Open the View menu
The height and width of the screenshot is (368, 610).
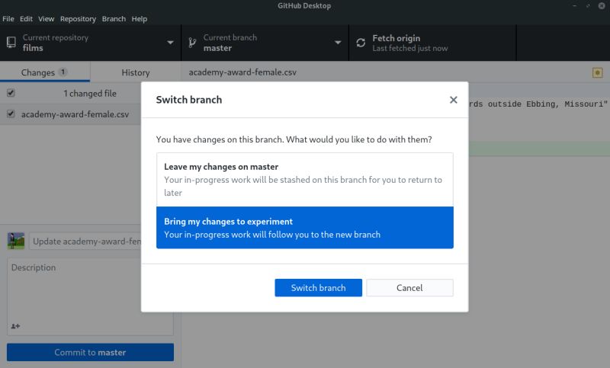click(x=46, y=18)
